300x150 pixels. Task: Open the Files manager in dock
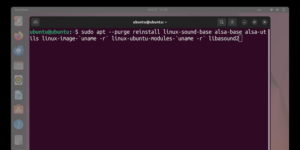coord(18,65)
